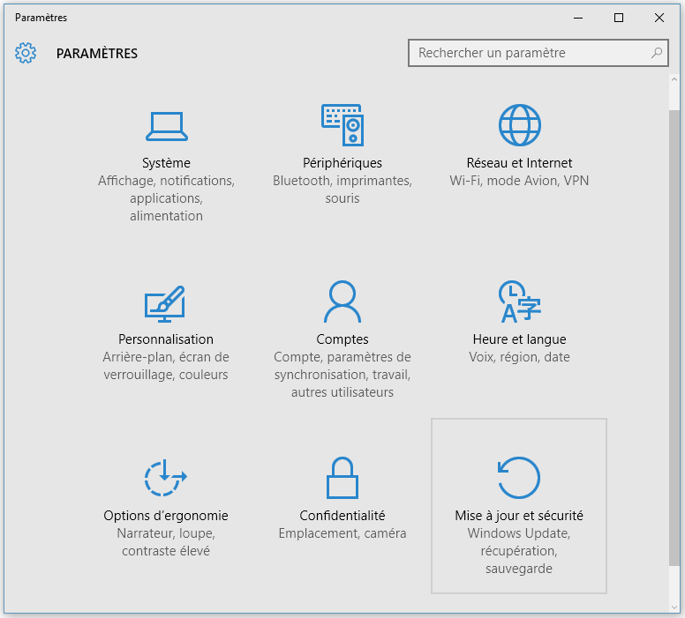
Task: Minimize the Paramètres window
Action: 578,18
